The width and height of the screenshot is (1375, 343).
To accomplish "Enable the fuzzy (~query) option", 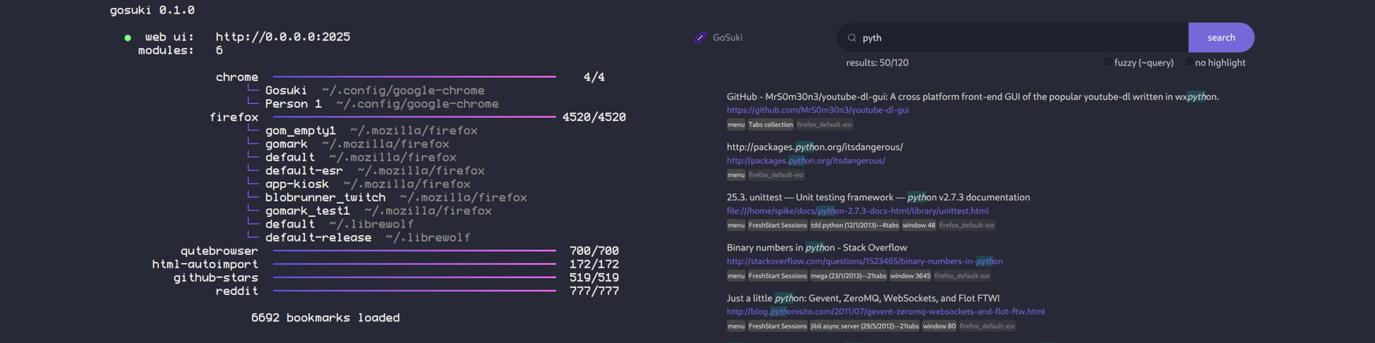I will (1109, 62).
